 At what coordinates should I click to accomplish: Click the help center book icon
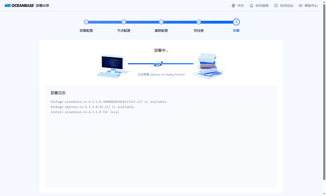click(x=300, y=6)
